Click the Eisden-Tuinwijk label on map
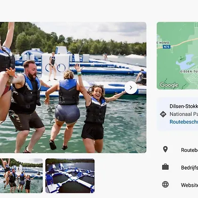198x198 pixels. tap(189, 72)
